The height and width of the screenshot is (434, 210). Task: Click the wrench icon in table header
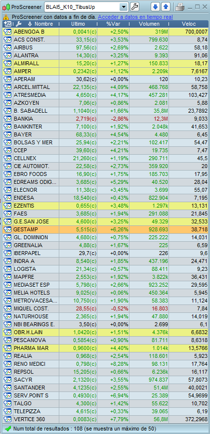(x=19, y=24)
